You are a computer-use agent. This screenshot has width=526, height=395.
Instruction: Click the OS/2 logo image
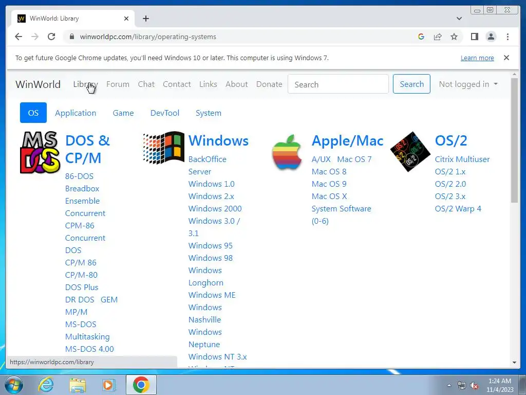[410, 152]
